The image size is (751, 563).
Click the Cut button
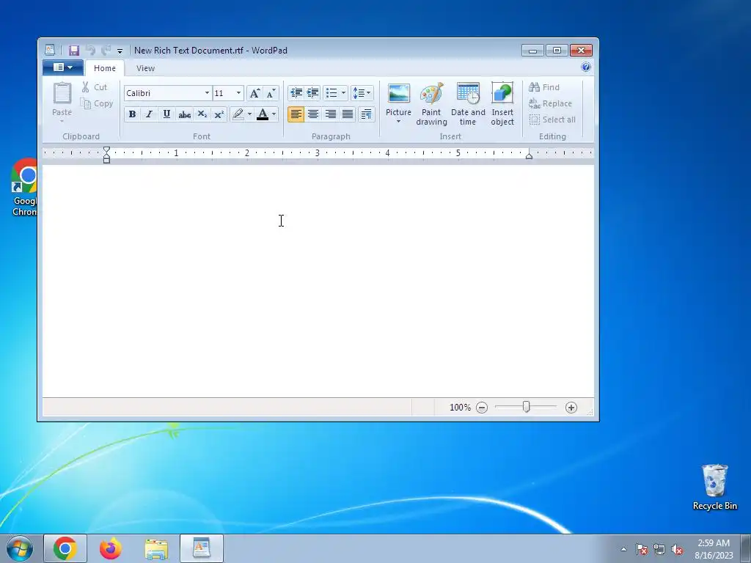(x=95, y=87)
